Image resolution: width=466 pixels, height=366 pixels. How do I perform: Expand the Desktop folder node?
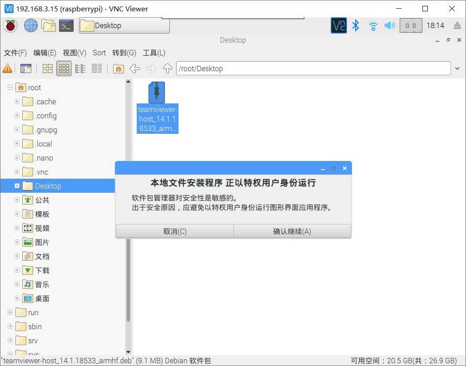(x=17, y=186)
